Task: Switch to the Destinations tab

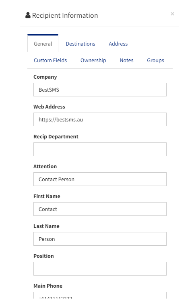Action: [80, 44]
